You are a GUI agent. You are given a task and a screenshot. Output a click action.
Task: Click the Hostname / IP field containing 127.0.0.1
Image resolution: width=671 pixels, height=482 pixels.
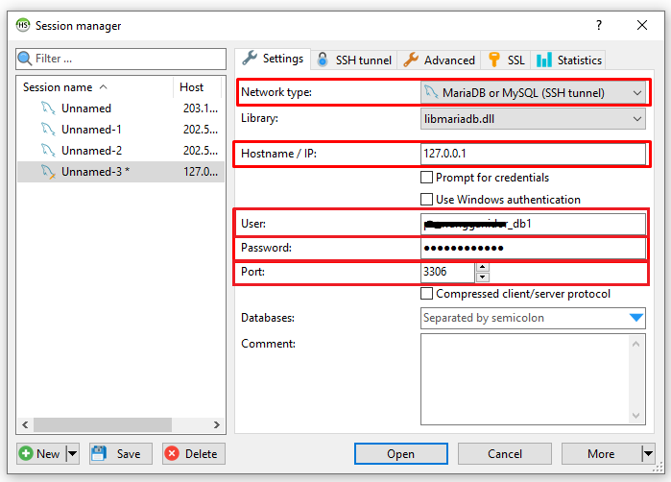[x=533, y=154]
